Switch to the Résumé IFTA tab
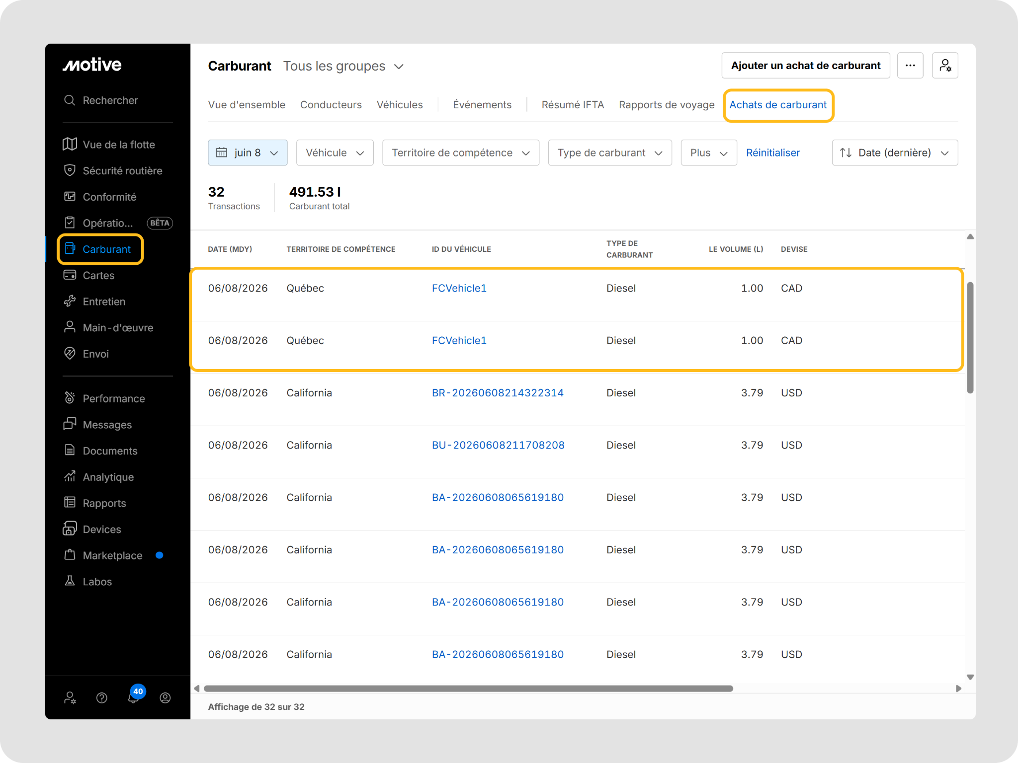The width and height of the screenshot is (1018, 763). coord(573,105)
